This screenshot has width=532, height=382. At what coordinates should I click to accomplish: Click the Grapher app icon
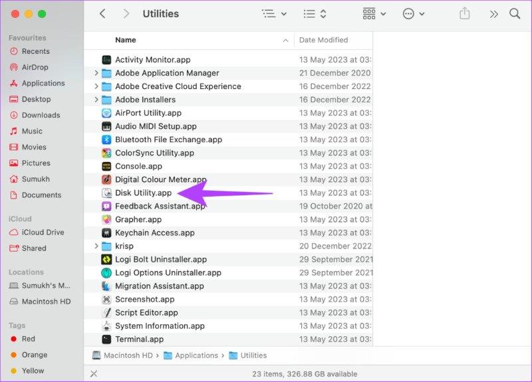(x=106, y=220)
